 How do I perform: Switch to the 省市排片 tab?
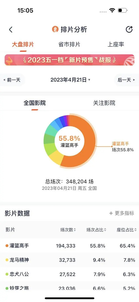coord(69,45)
